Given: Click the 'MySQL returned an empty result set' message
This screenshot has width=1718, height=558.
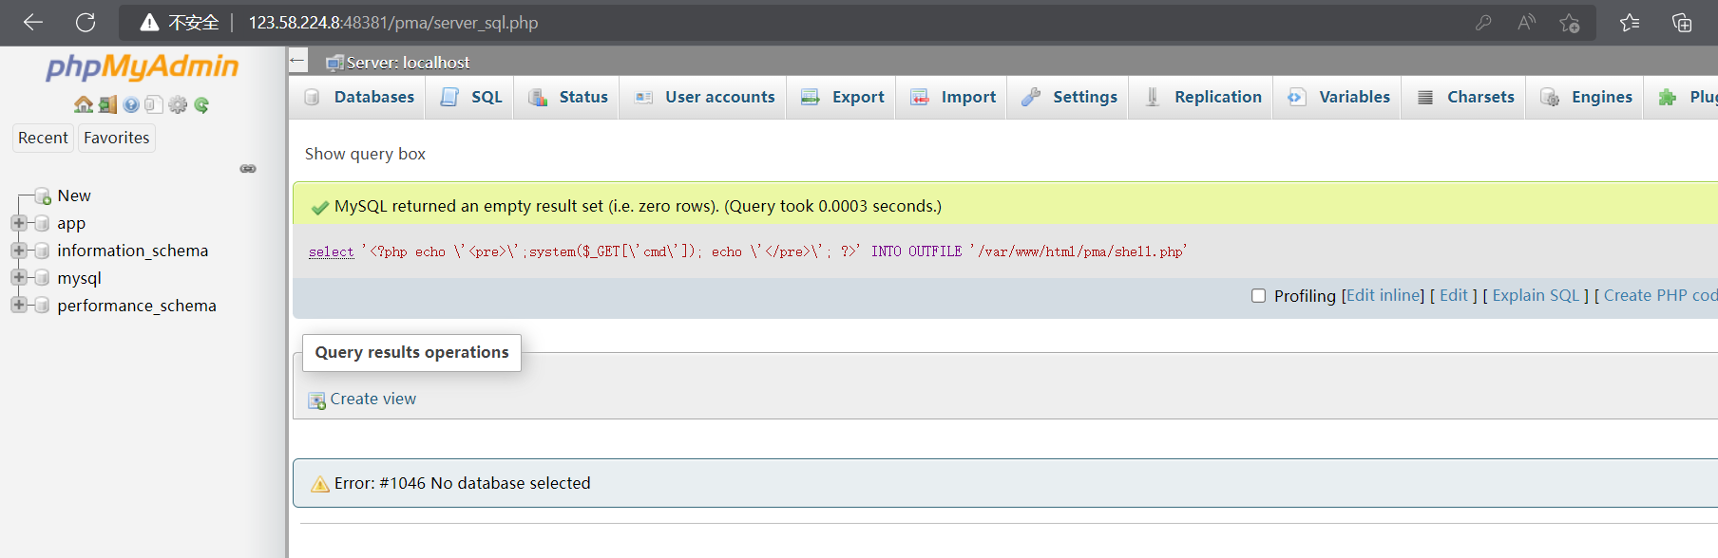Looking at the screenshot, I should click(638, 206).
